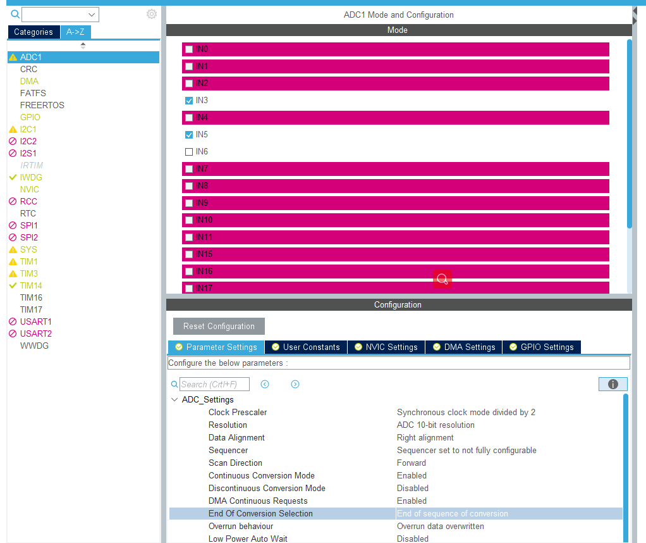The height and width of the screenshot is (543, 646).
Task: Click the Reset Configuration button
Action: pos(219,326)
